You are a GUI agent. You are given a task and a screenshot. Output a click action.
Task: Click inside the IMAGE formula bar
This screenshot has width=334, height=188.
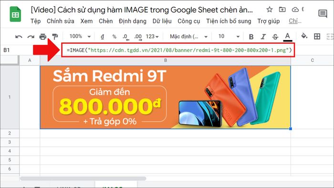(179, 50)
